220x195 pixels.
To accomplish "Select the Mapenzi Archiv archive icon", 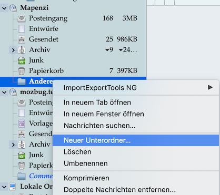I will tap(22, 50).
